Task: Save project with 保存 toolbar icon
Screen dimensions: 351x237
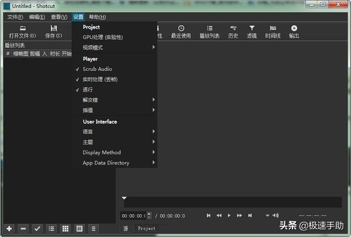Action: click(53, 32)
